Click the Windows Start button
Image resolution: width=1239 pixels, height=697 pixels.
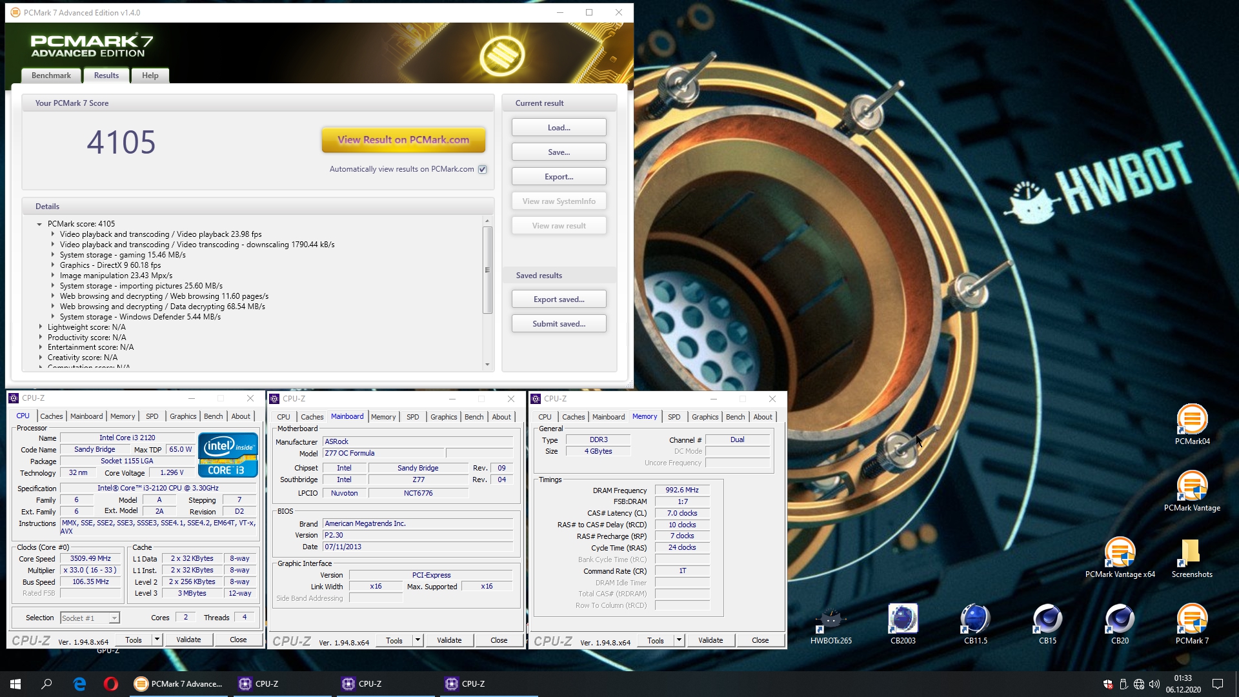click(x=15, y=683)
